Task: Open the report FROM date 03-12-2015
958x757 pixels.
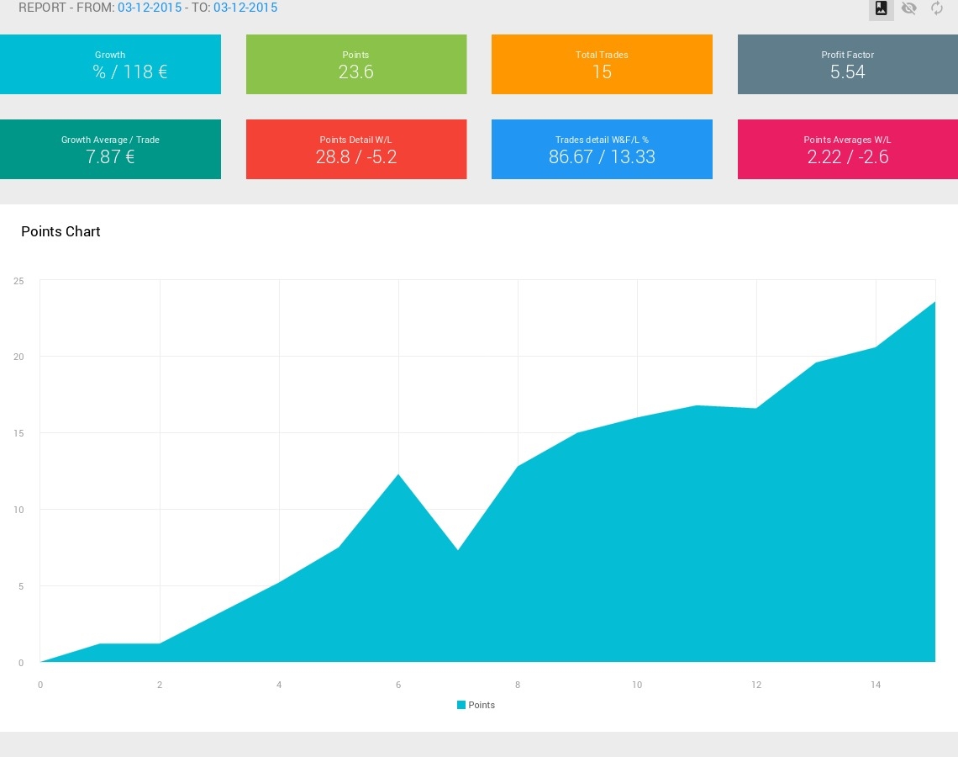Action: click(150, 8)
